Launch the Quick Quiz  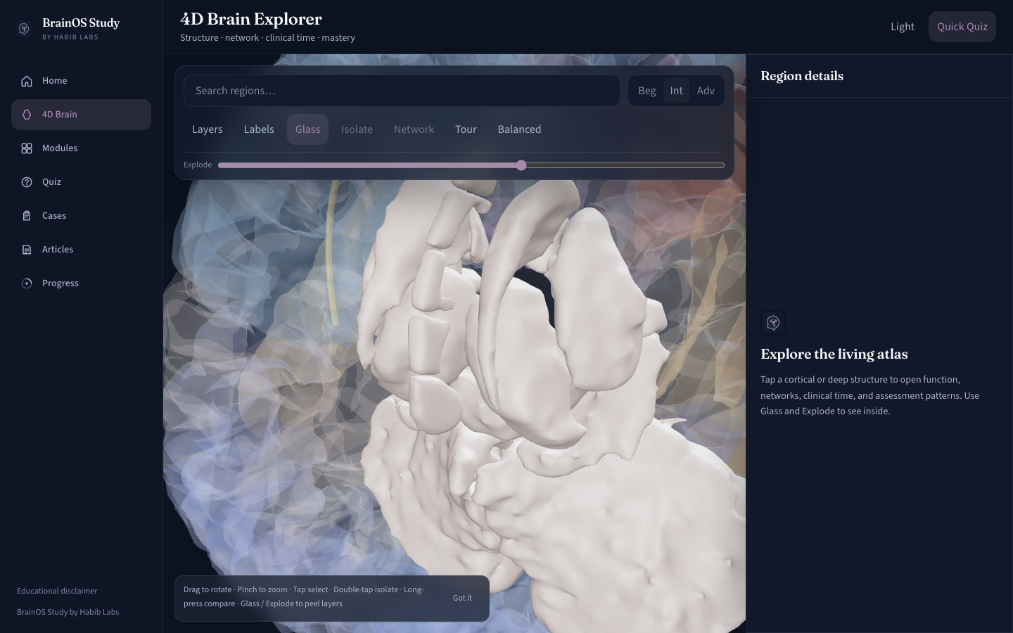tap(962, 27)
